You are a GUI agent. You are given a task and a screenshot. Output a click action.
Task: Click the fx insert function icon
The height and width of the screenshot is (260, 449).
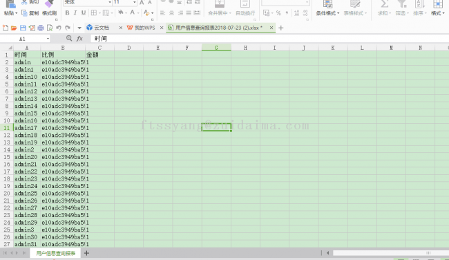click(x=79, y=39)
